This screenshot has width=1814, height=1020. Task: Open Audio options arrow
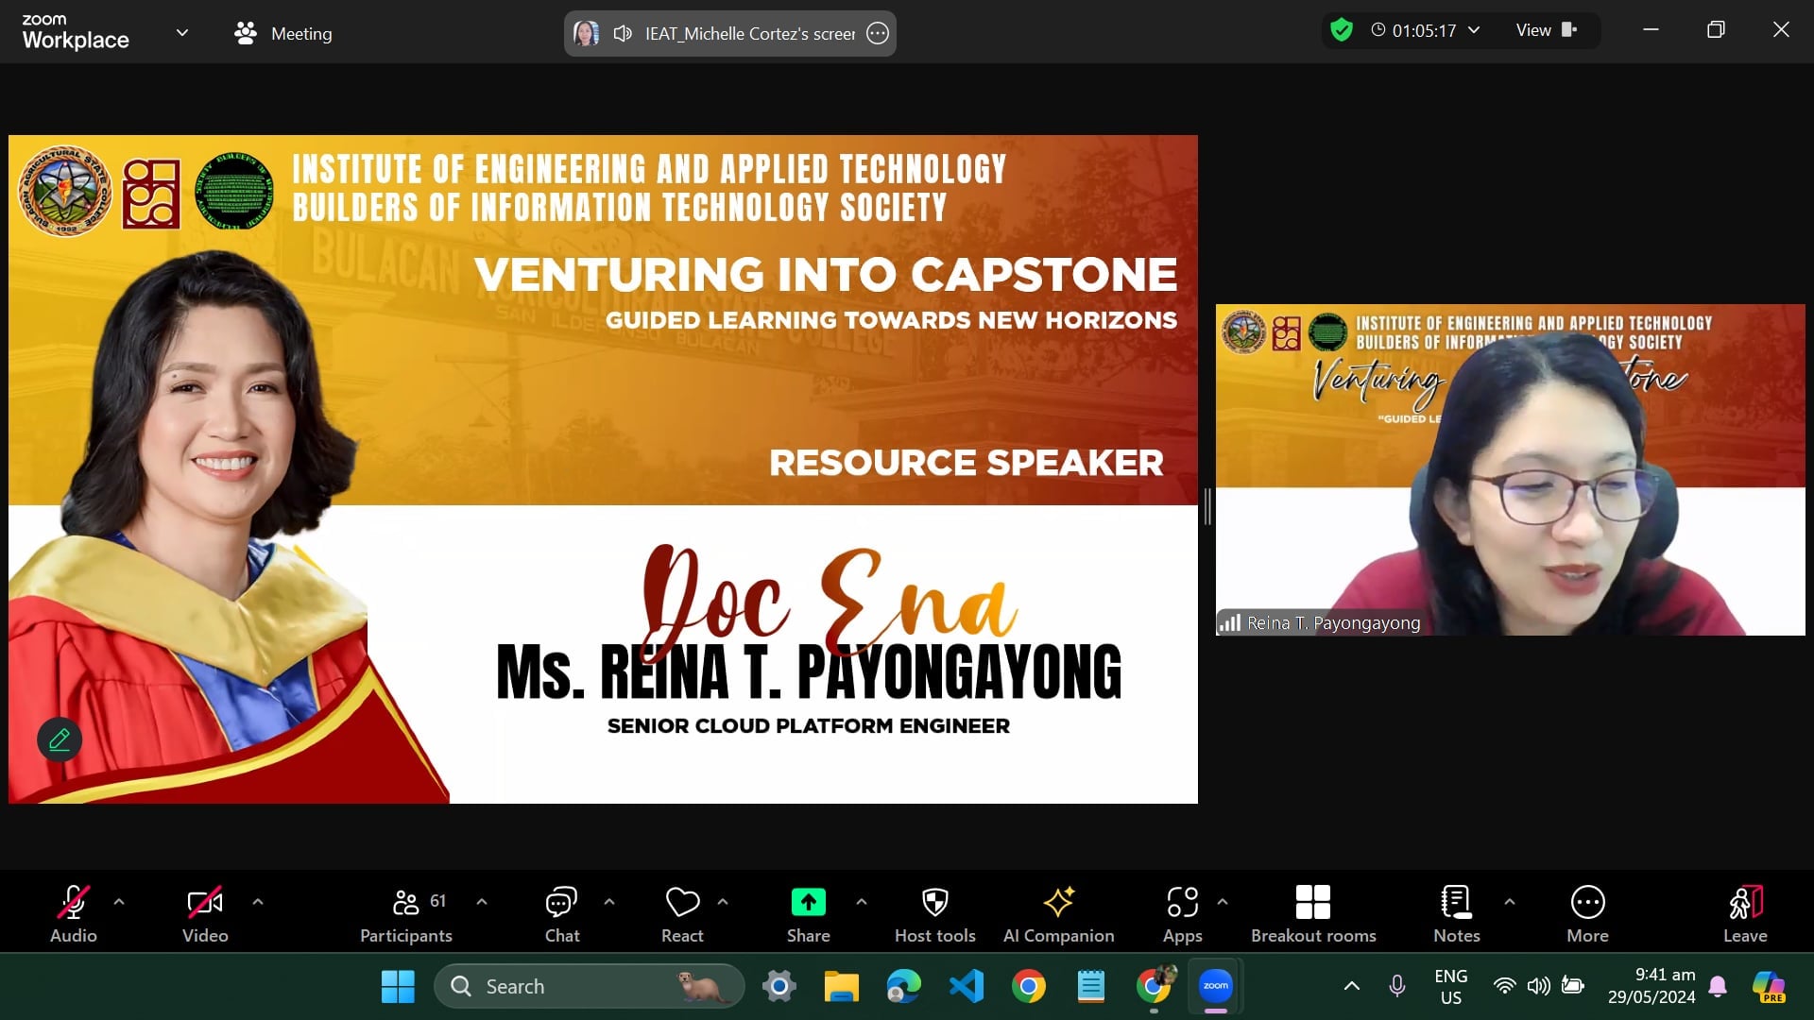click(x=119, y=902)
